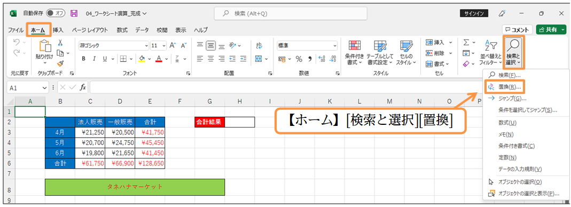Click the Merge and Center icon

(259, 59)
